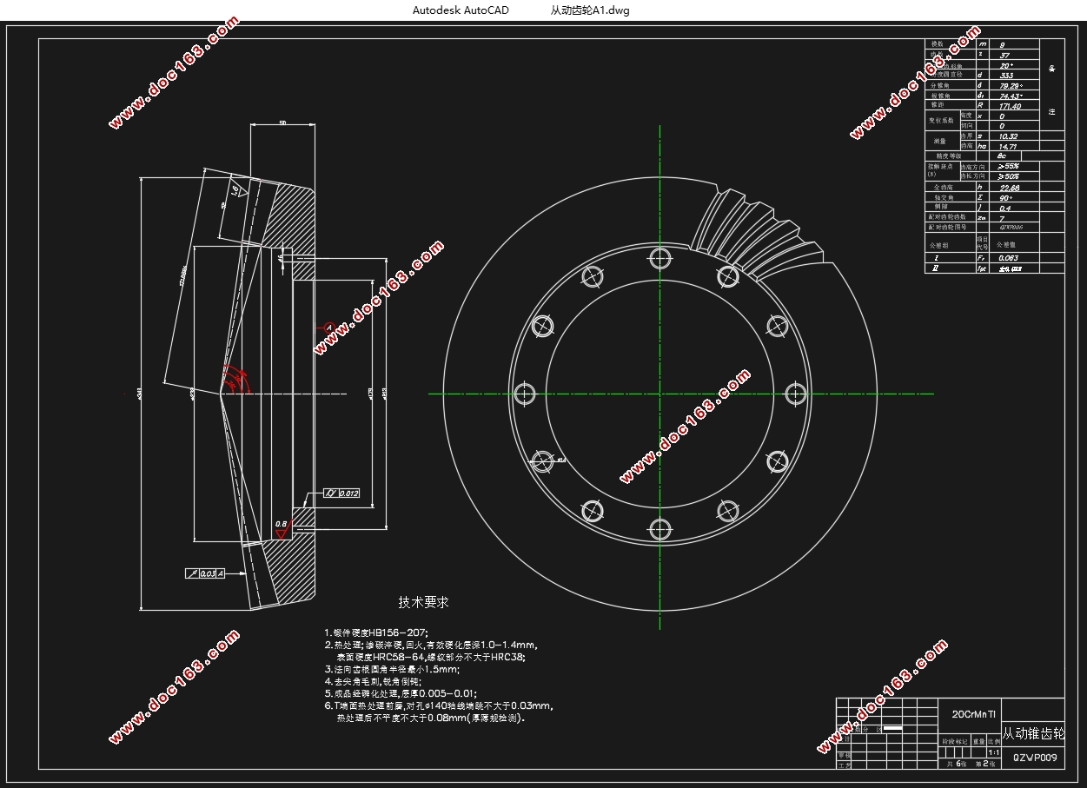
Task: Select the 1:1 scale cell in title block
Action: 994,752
